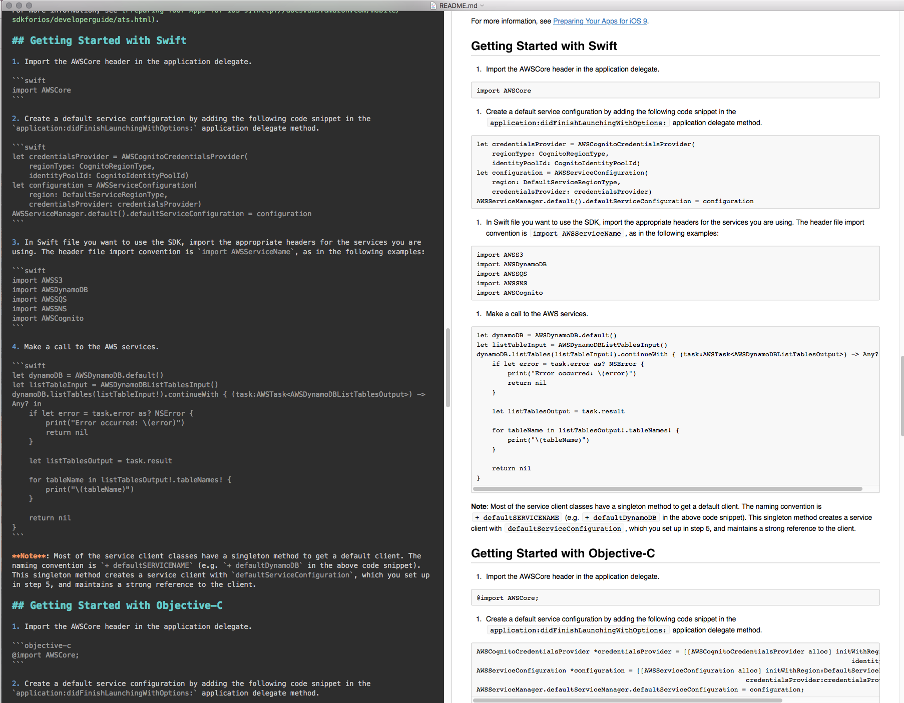
Task: Click '**Note**:' markup in the editor
Action: [x=31, y=556]
